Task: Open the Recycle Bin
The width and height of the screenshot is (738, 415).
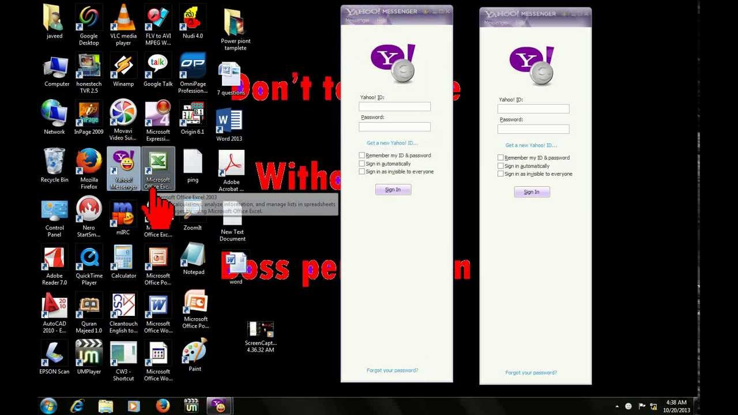Action: click(x=54, y=165)
